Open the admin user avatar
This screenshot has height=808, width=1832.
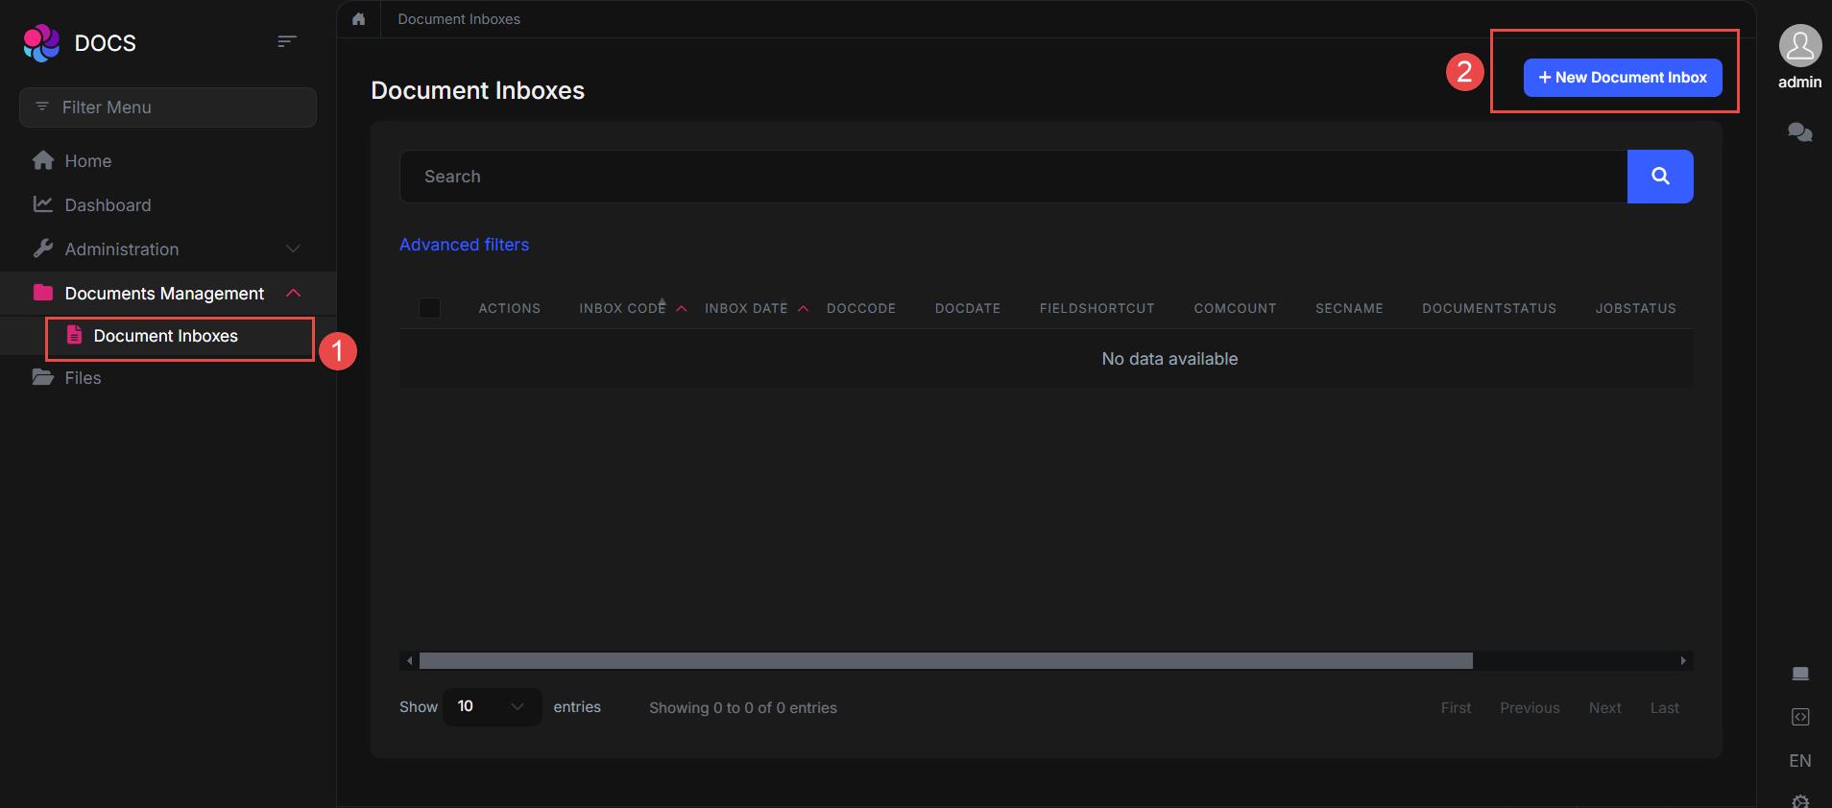click(1799, 46)
